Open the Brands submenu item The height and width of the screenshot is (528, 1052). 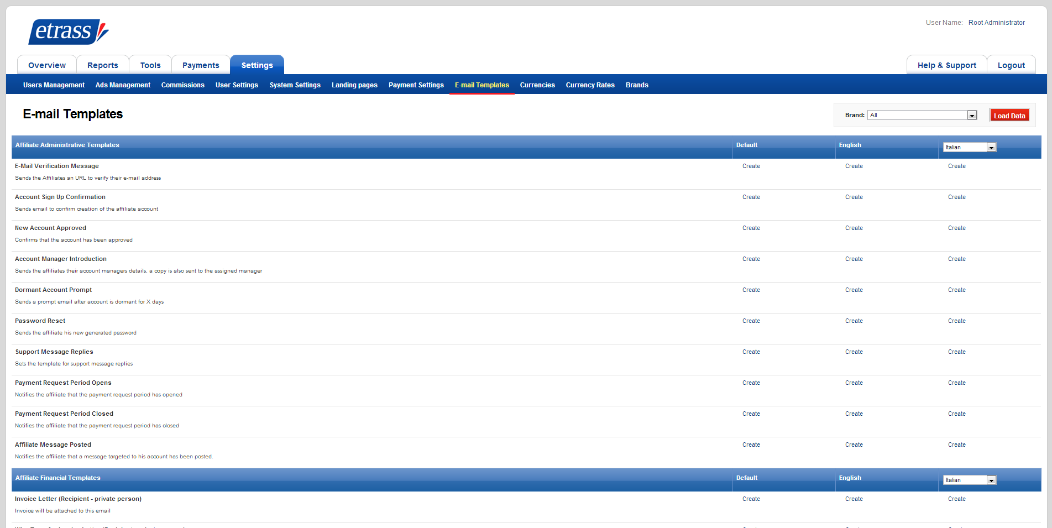(636, 85)
